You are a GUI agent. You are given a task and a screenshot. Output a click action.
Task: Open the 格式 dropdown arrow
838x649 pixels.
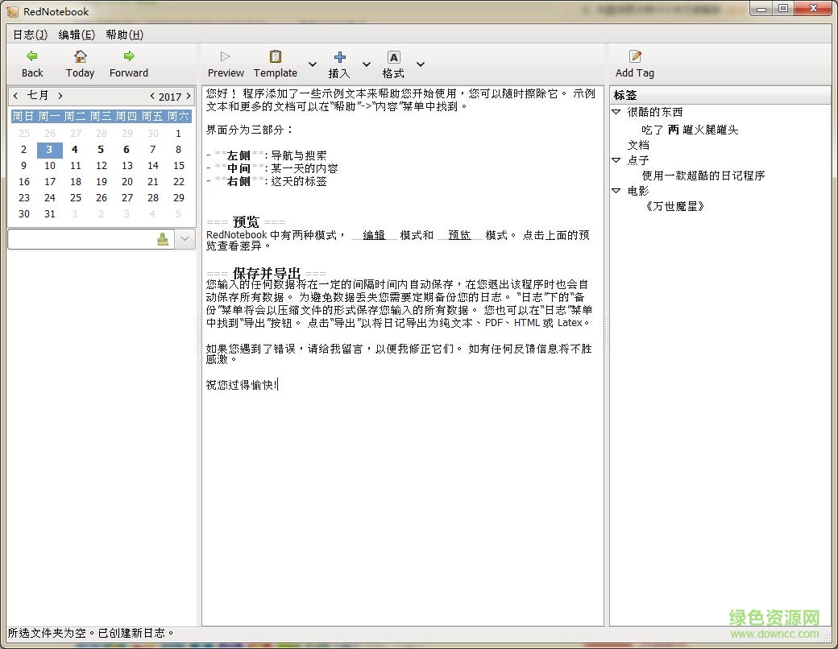click(x=420, y=64)
